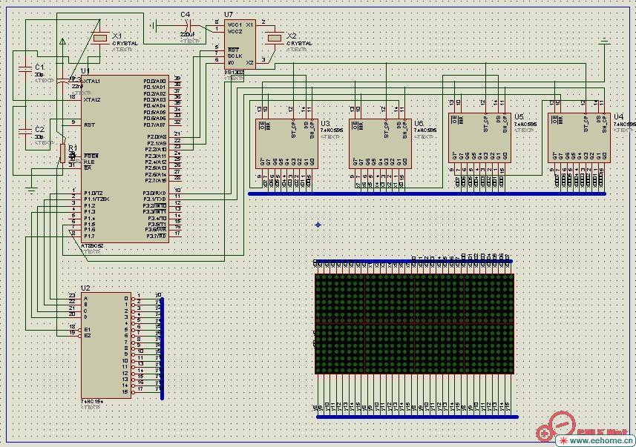Viewport: 636px width, 447px height.
Task: Select the blue bus beneath the LED matrix
Action: (x=417, y=417)
